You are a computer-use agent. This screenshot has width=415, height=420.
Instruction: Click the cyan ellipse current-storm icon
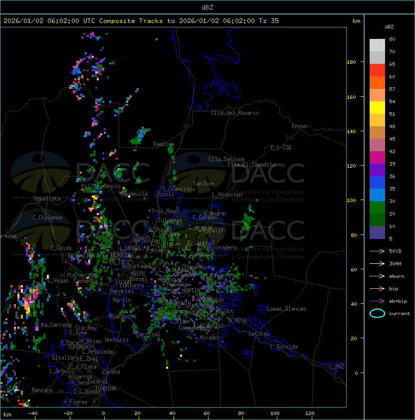pos(377,313)
